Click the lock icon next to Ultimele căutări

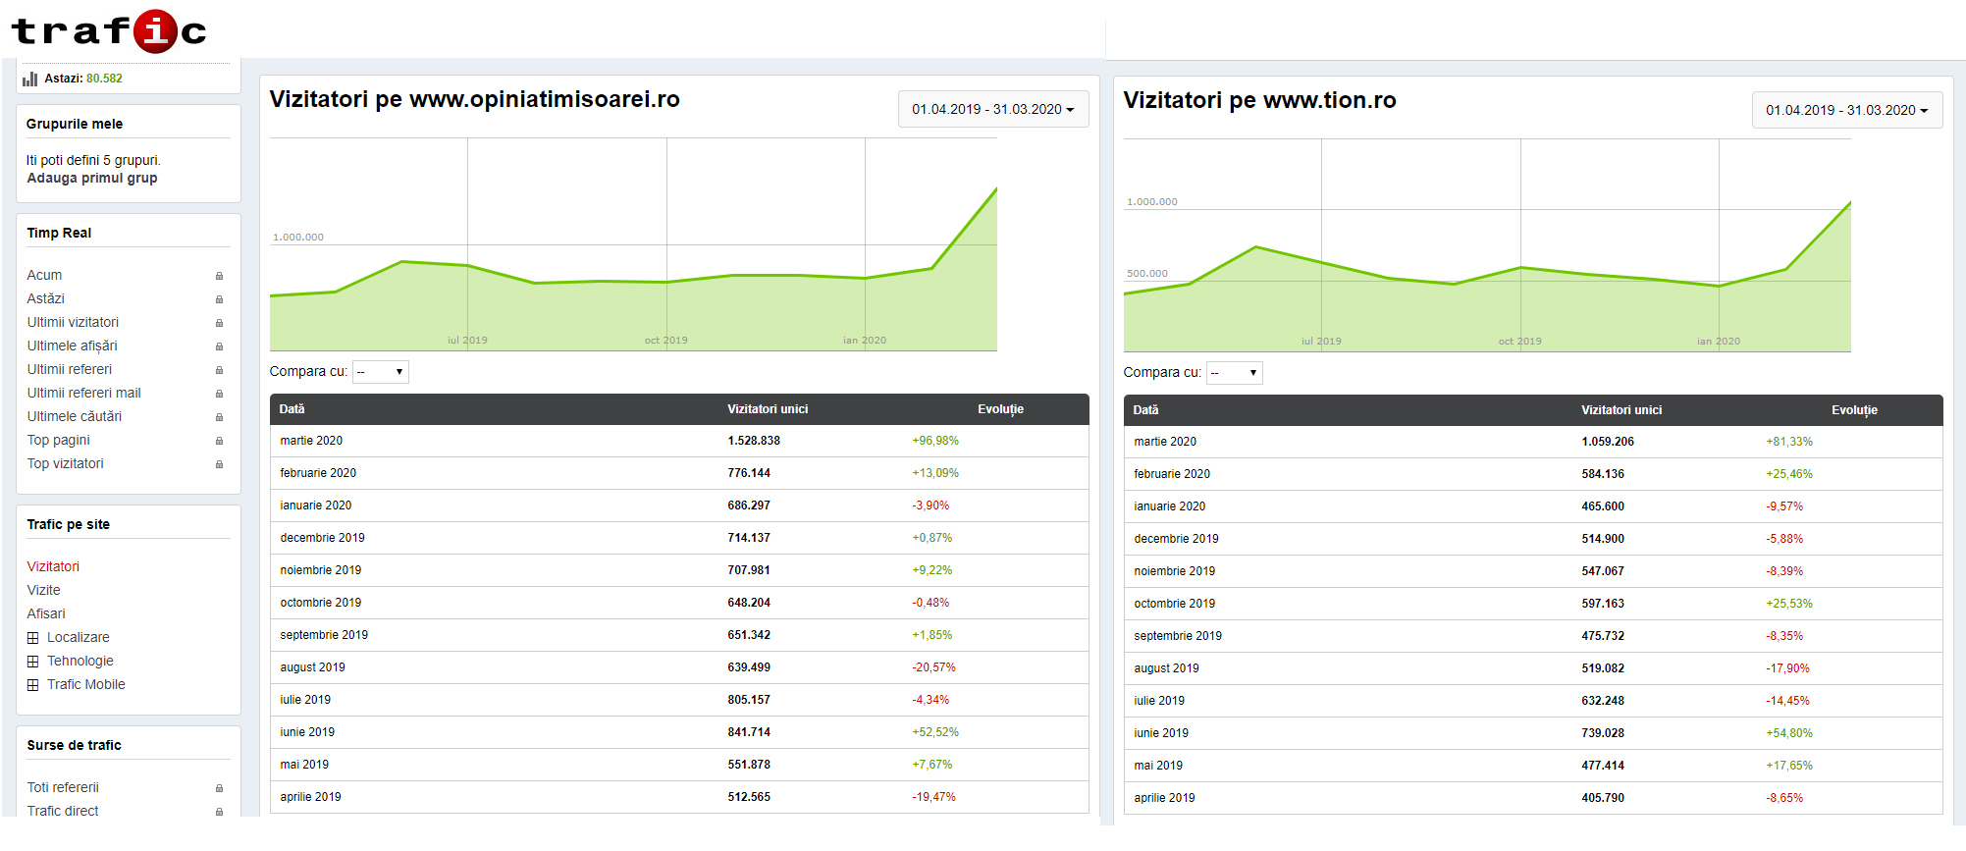219,417
